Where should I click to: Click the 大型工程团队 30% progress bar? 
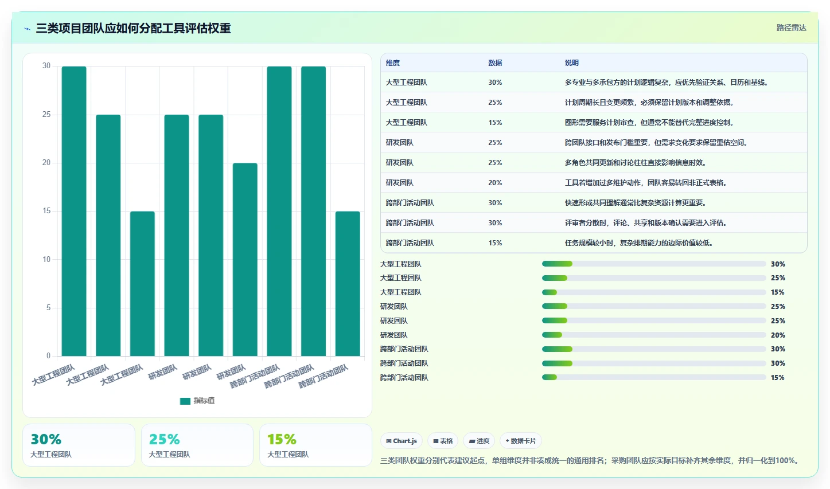(654, 264)
